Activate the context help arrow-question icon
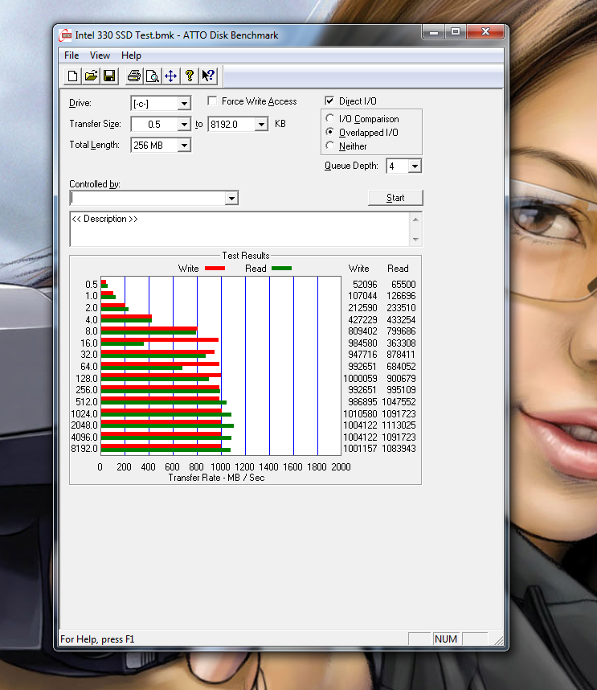 (x=208, y=76)
